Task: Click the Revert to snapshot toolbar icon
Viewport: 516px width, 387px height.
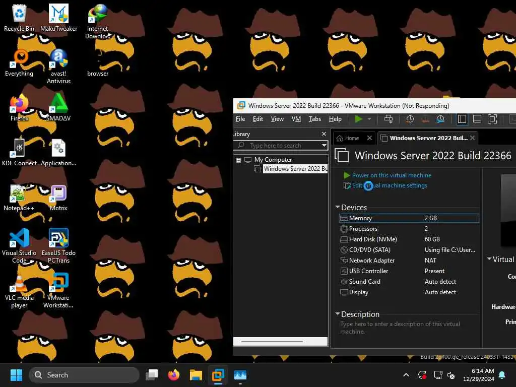Action: pos(425,119)
